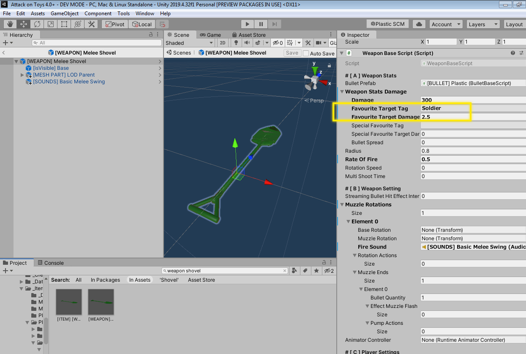The height and width of the screenshot is (354, 526).
Task: Click the Pause button
Action: (x=261, y=24)
